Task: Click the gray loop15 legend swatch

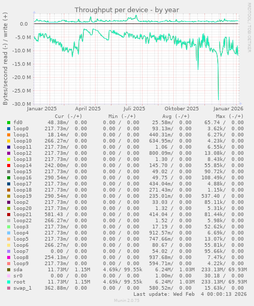Action: [x=9, y=172]
